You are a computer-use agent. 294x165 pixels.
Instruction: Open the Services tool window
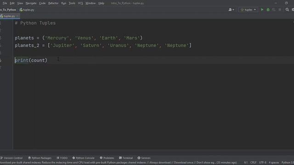tap(144, 158)
